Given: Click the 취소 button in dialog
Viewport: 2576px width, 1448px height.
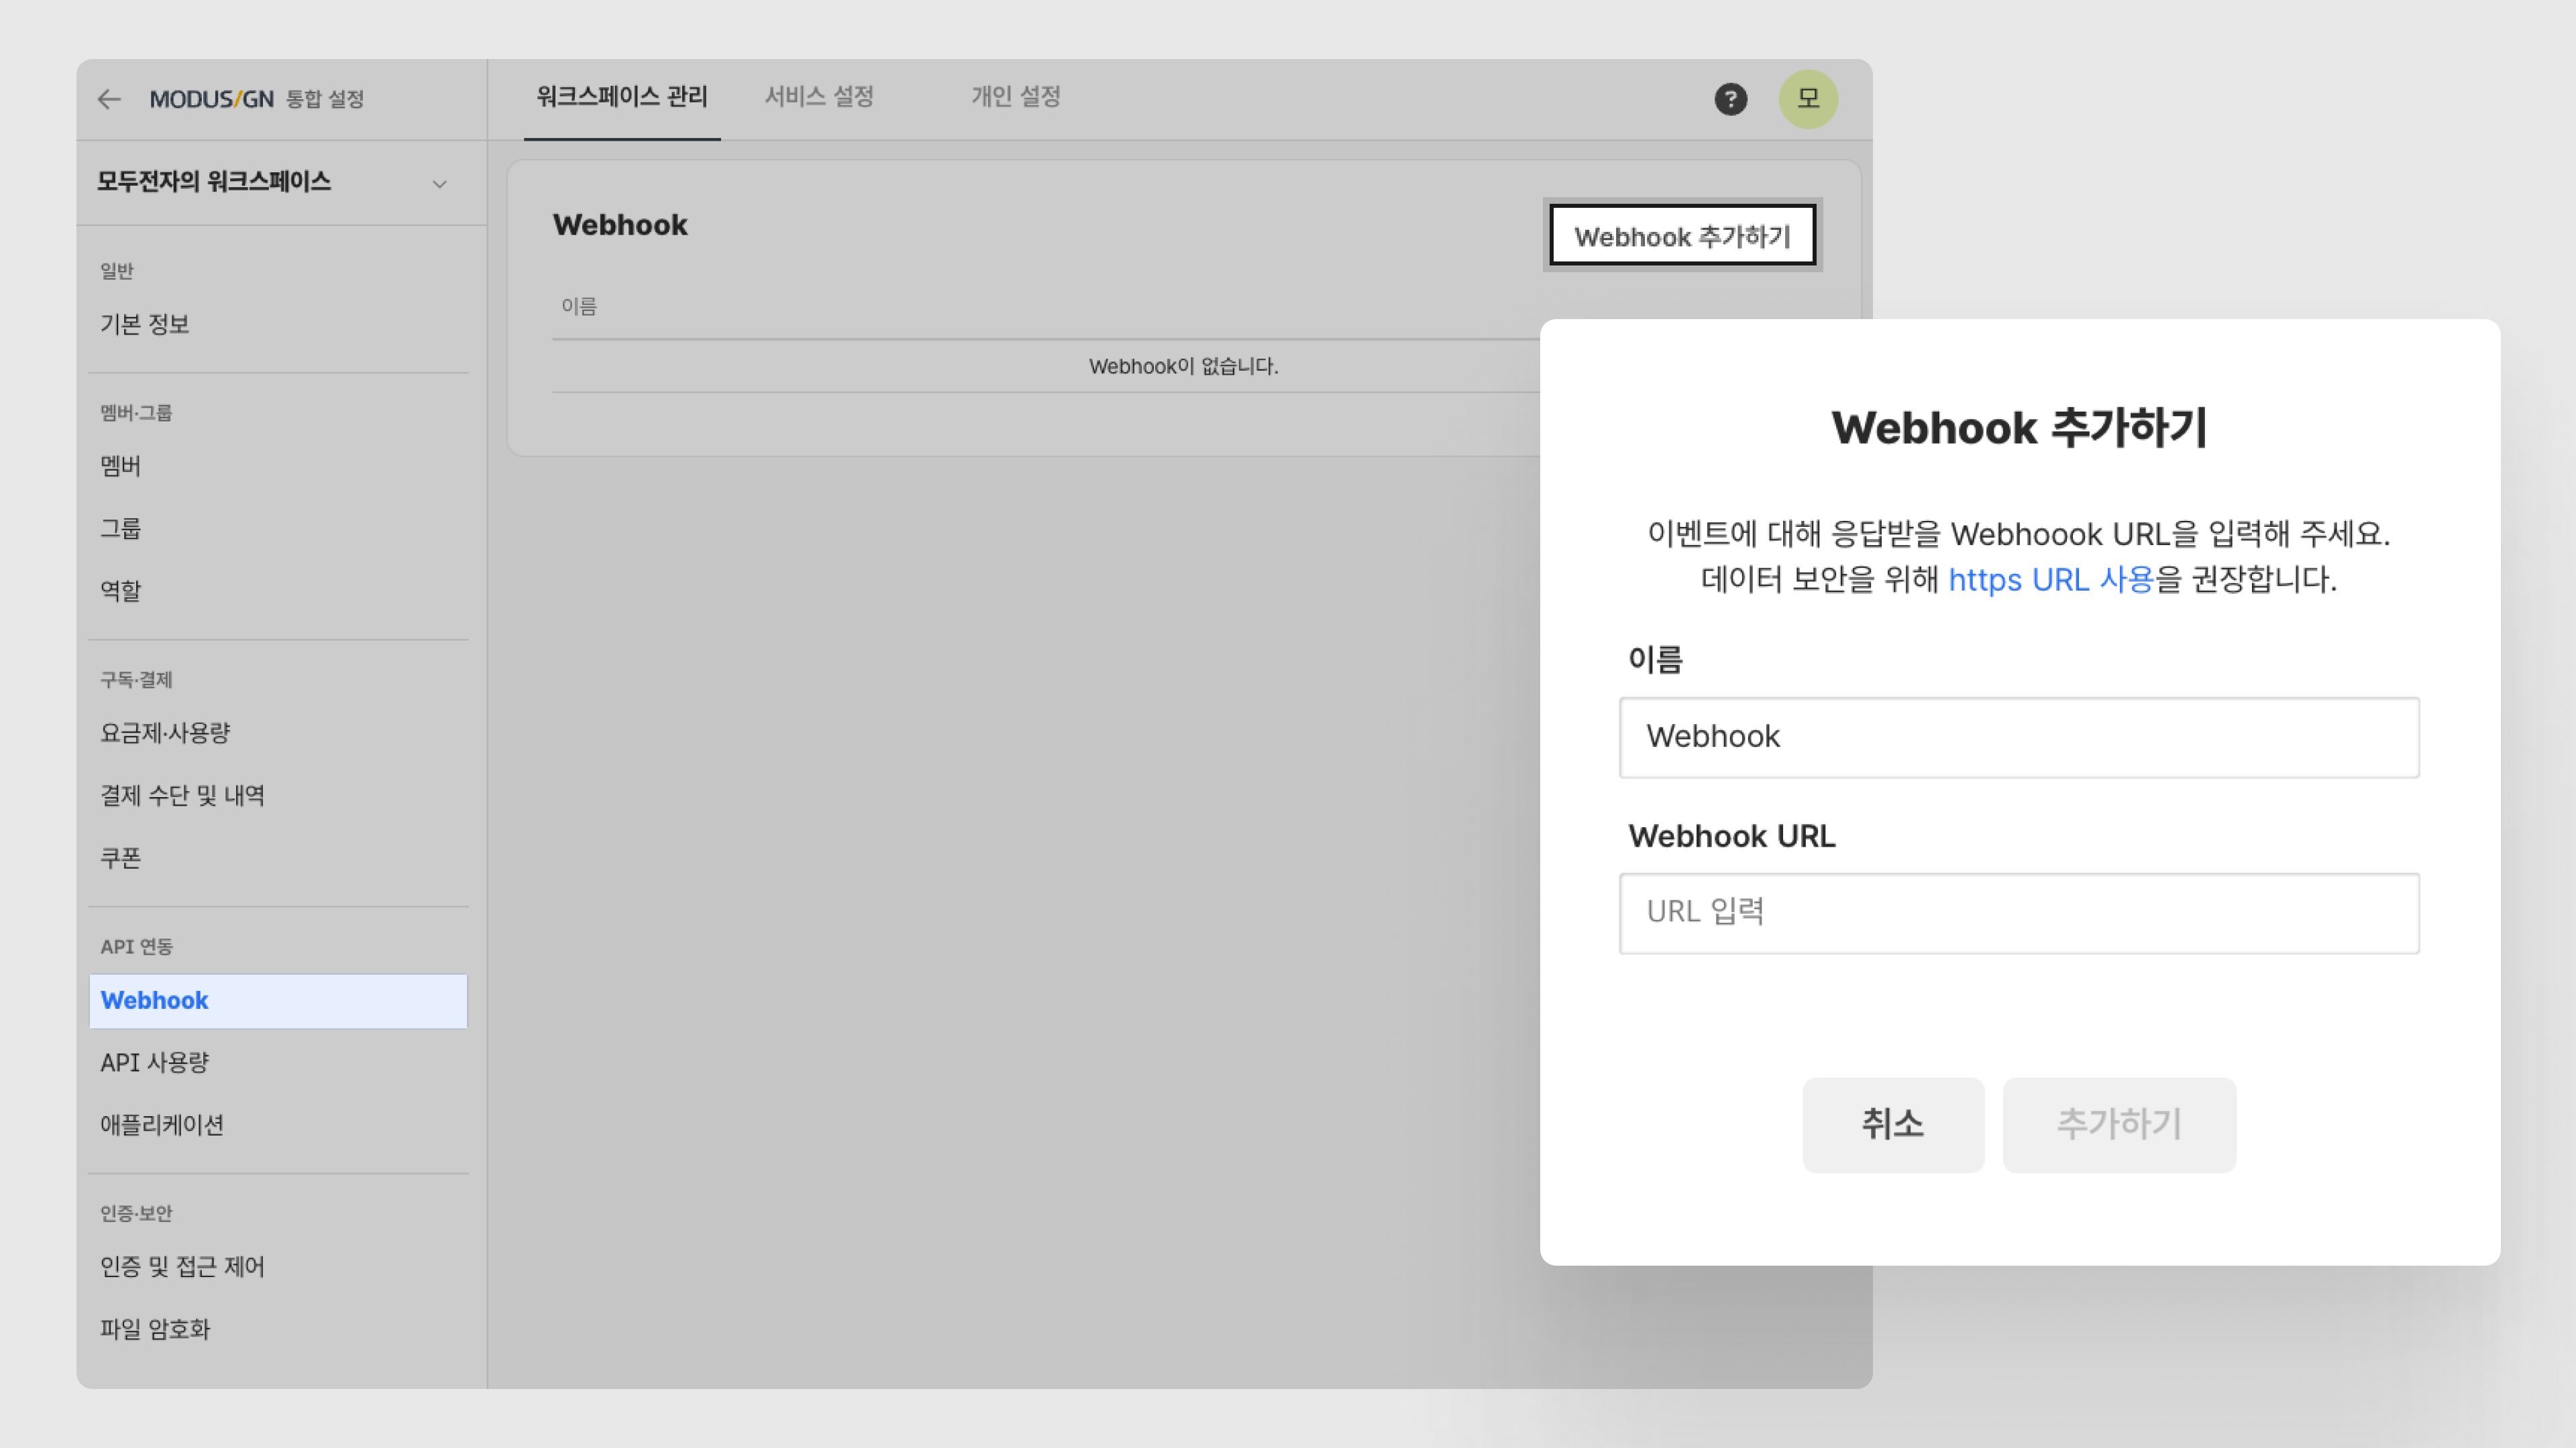Looking at the screenshot, I should point(1892,1124).
